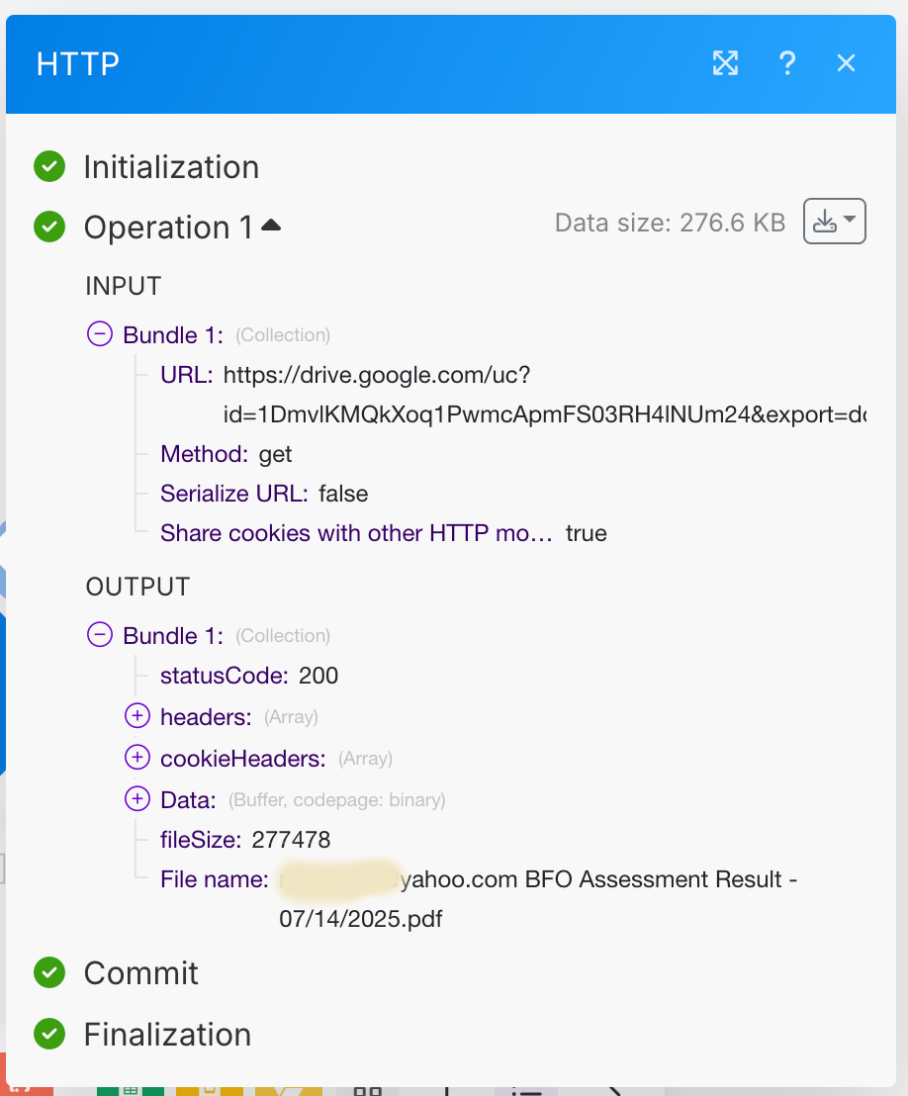Open the download output bundles dropdown

click(835, 222)
